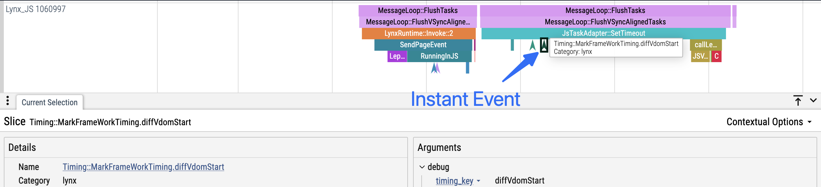The width and height of the screenshot is (821, 187).
Task: Select the JsTaskAdapter::SetTimeout slice
Action: point(603,33)
